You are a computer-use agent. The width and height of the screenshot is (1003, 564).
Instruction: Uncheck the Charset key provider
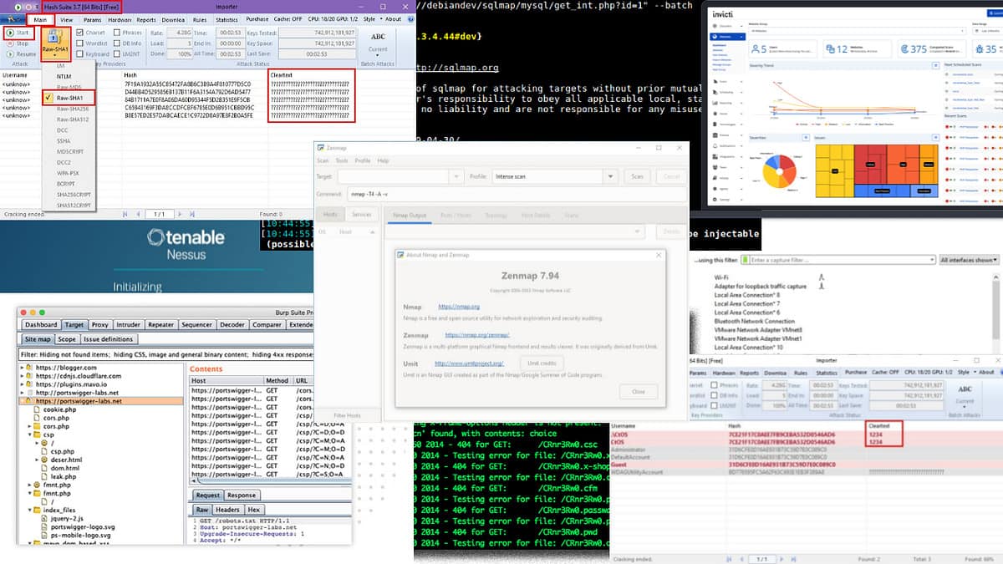79,33
